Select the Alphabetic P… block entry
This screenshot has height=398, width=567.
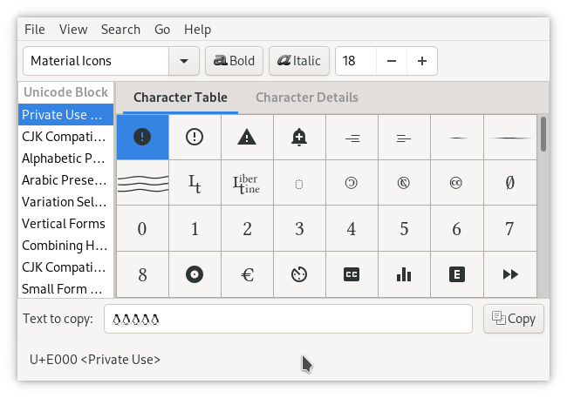click(x=65, y=159)
